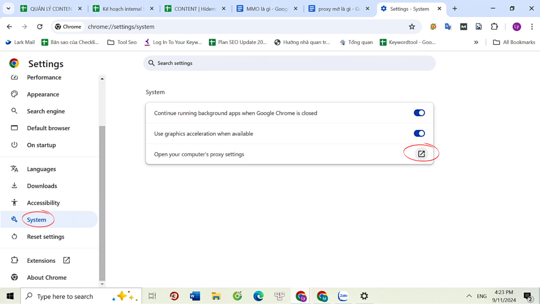Open Downloads settings section
This screenshot has height=304, width=540.
coord(42,186)
